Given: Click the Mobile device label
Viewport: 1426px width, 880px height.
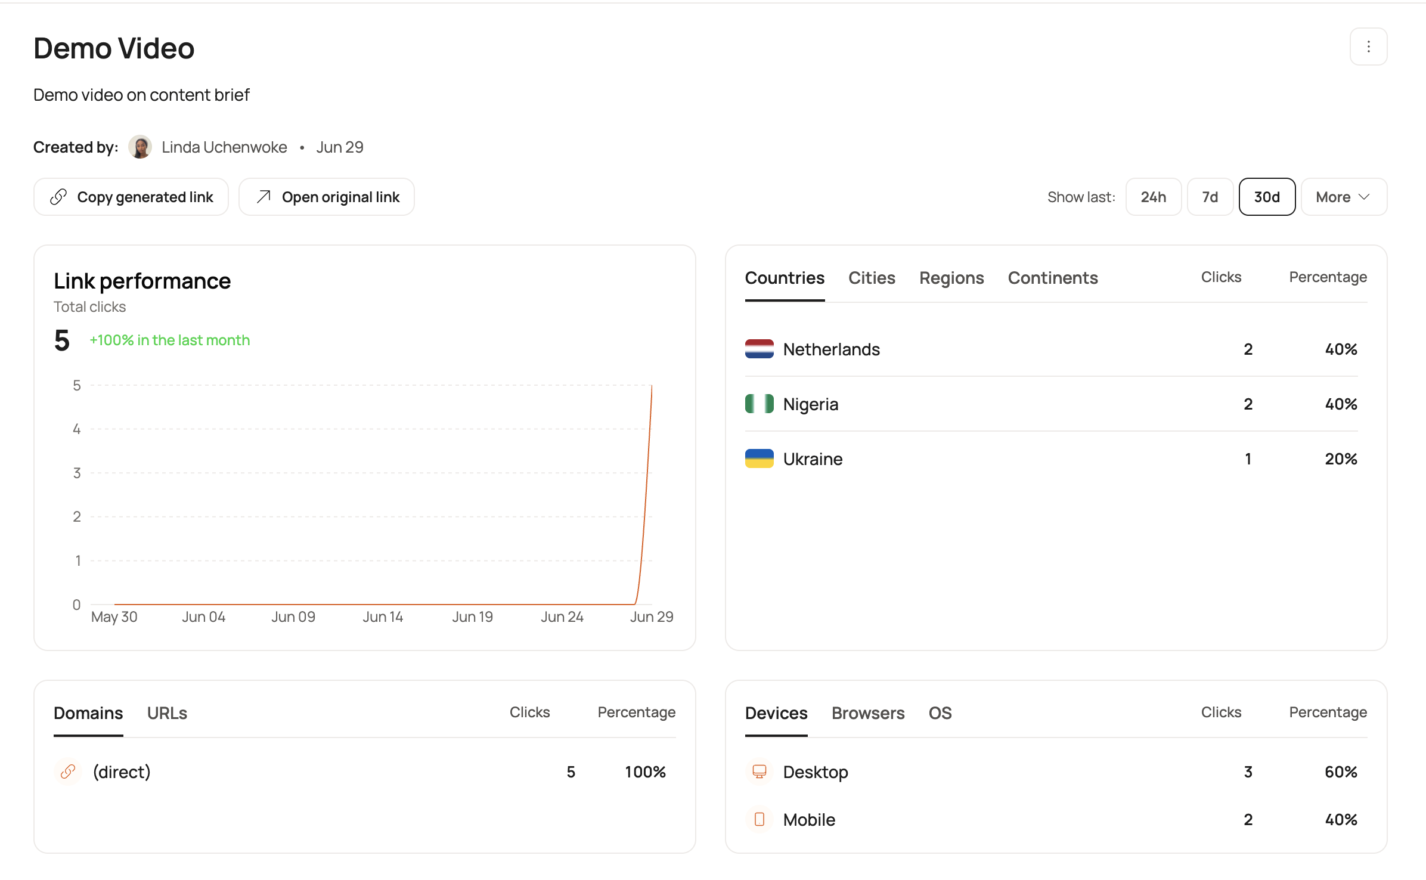Looking at the screenshot, I should point(809,820).
